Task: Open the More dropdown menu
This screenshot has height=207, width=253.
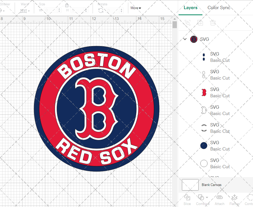Action: 136,8
